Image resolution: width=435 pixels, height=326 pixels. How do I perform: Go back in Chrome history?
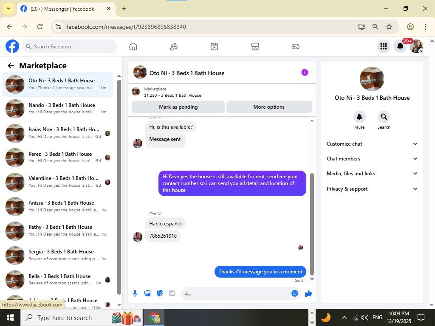(x=9, y=27)
